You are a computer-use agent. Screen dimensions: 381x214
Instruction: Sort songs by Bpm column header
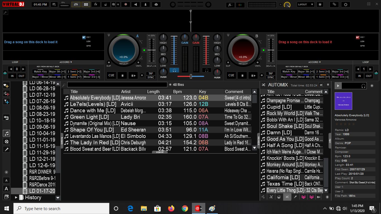coord(185,91)
